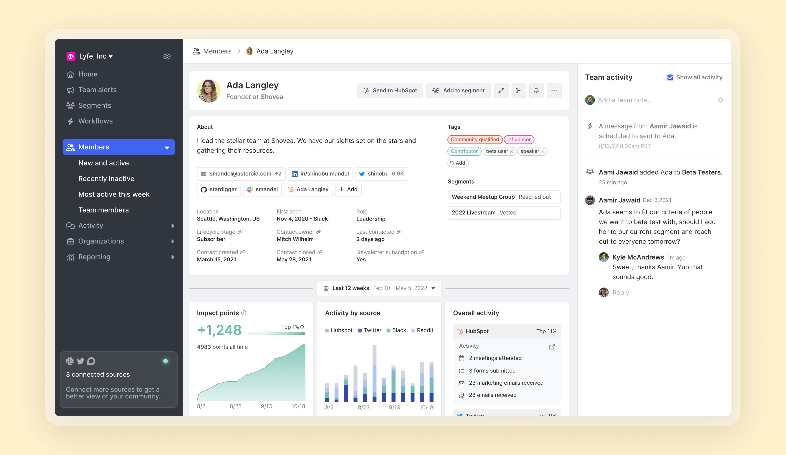Remove the beta user tag
Viewport: 786px width, 455px height.
[x=511, y=151]
